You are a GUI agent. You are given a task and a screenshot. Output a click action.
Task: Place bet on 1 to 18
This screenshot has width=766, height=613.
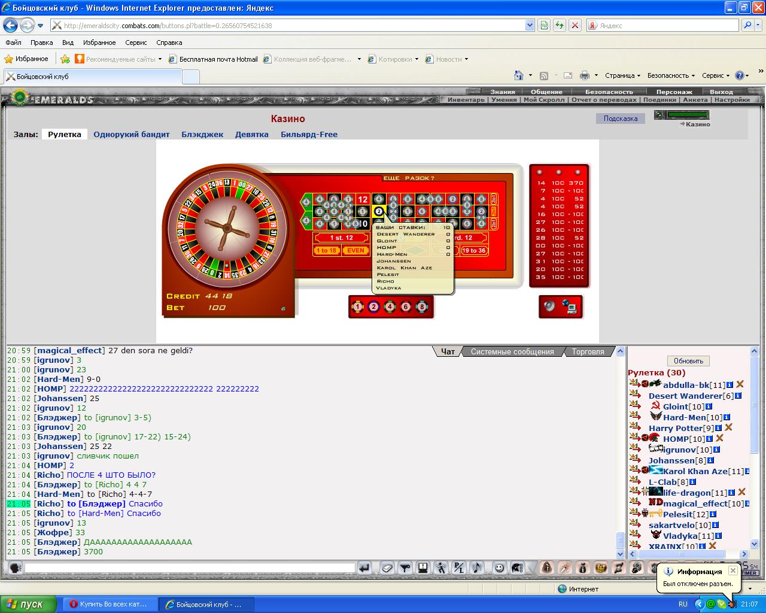326,250
